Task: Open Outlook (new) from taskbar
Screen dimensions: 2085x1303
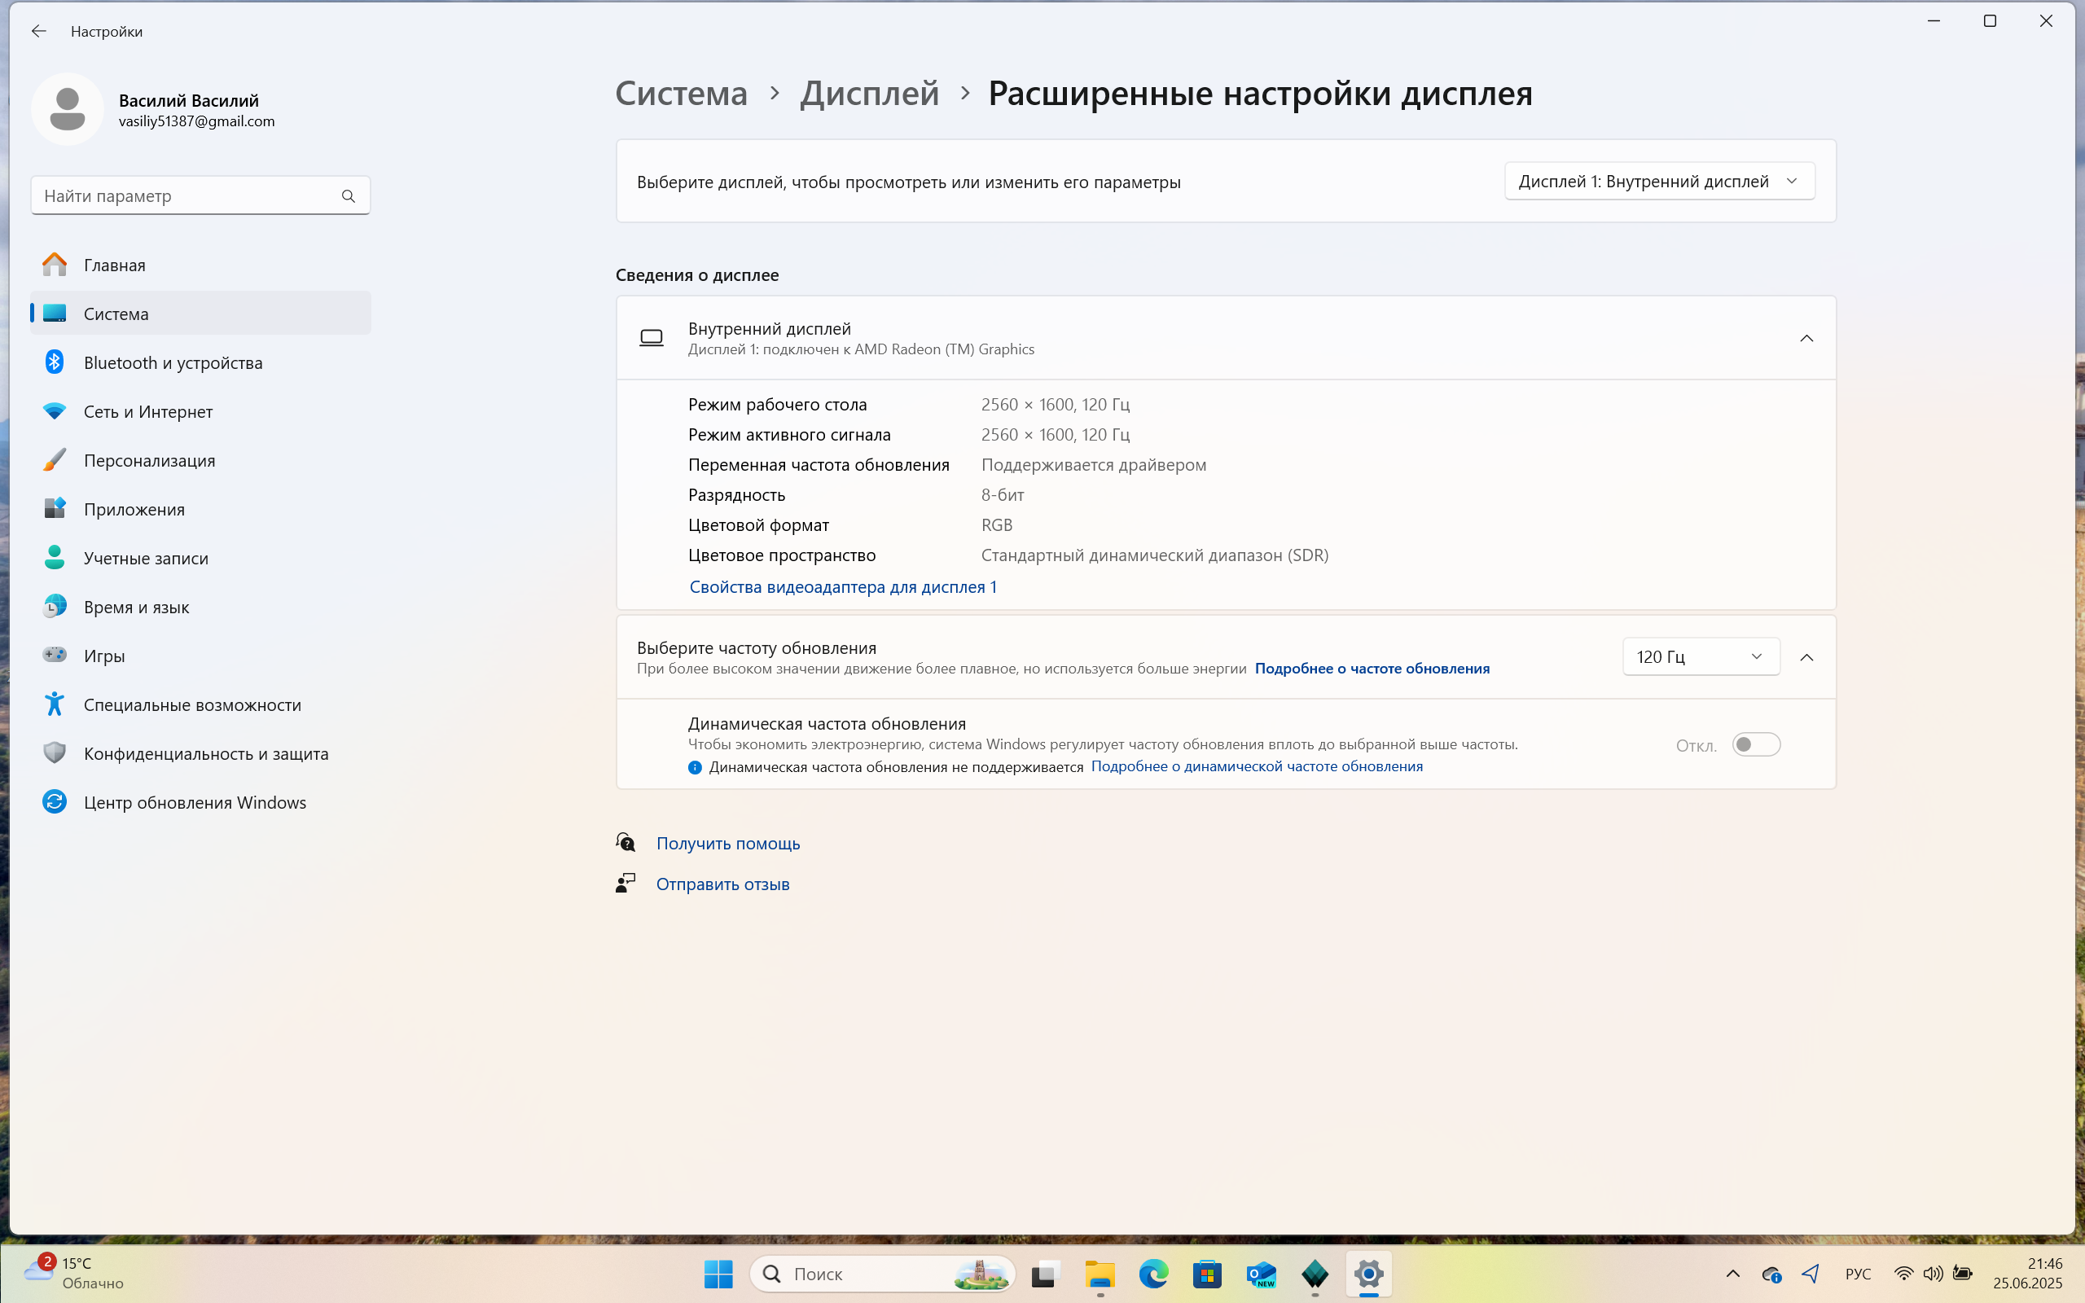Action: [x=1261, y=1273]
